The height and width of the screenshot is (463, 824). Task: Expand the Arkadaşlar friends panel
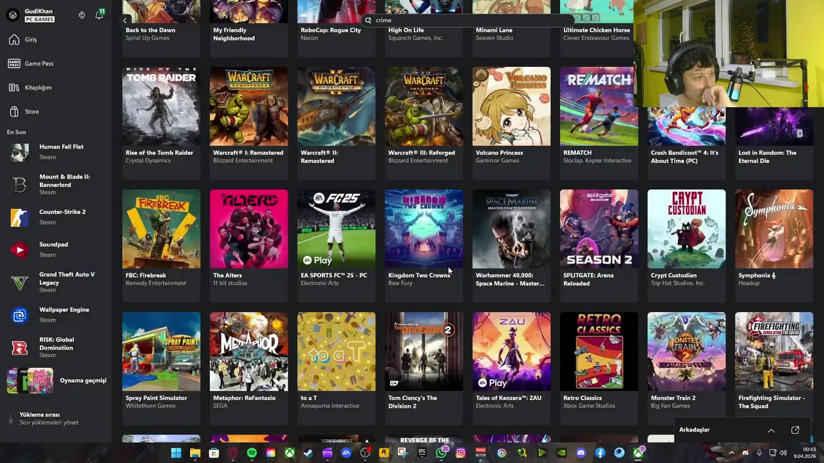[x=771, y=430]
